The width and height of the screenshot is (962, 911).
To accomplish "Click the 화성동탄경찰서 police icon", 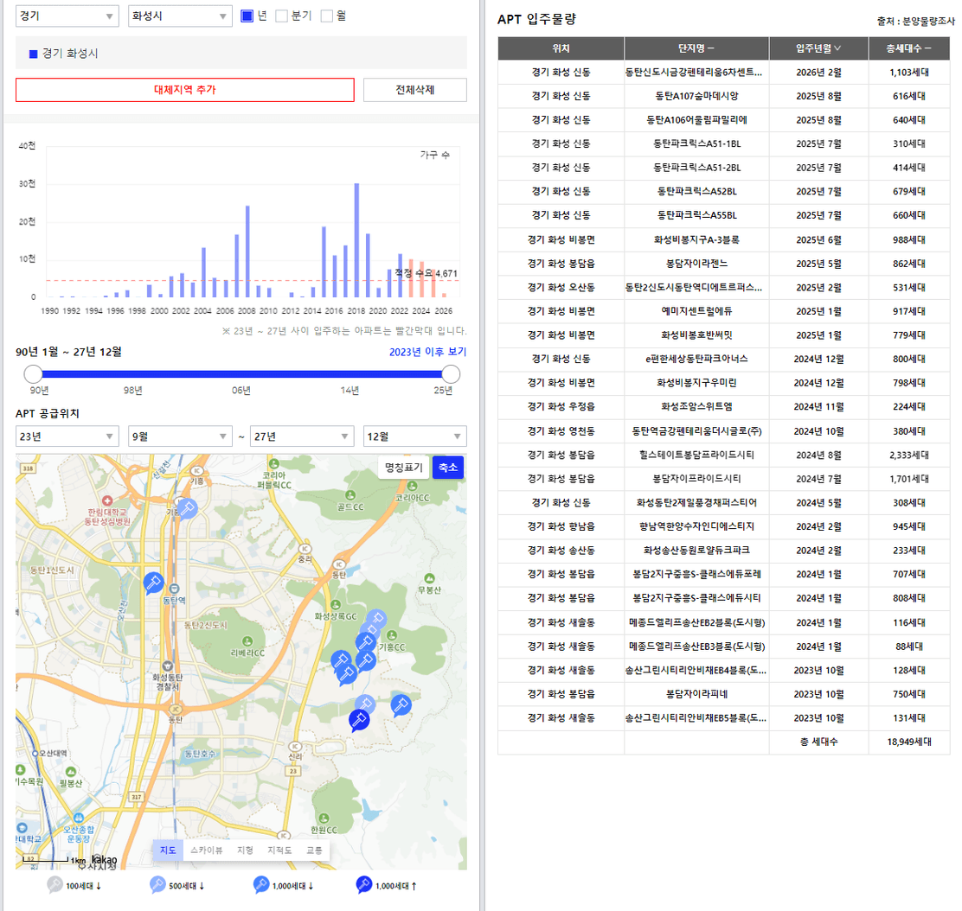I will pyautogui.click(x=168, y=666).
